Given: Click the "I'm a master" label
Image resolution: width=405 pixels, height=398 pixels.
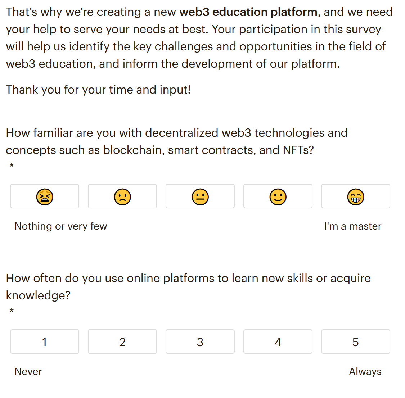Looking at the screenshot, I should pos(353,226).
